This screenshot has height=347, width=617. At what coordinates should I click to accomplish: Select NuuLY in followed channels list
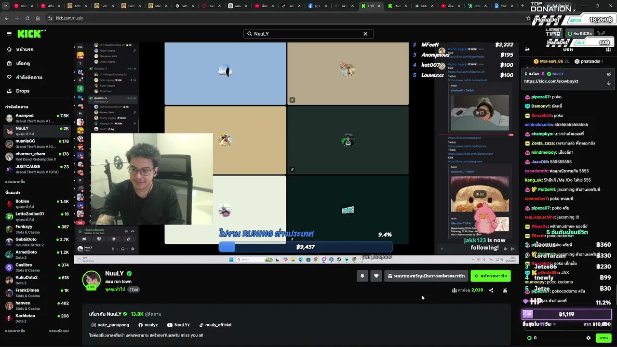37,131
